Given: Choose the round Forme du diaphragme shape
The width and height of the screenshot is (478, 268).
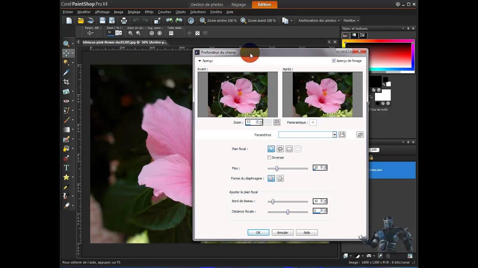Looking at the screenshot, I should pyautogui.click(x=271, y=178).
